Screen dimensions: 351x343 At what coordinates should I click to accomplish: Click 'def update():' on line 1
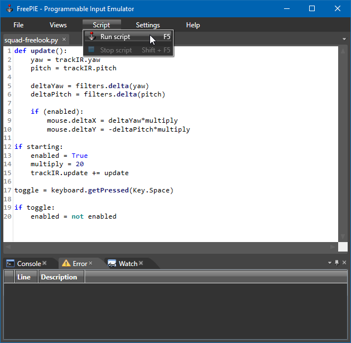[x=41, y=51]
